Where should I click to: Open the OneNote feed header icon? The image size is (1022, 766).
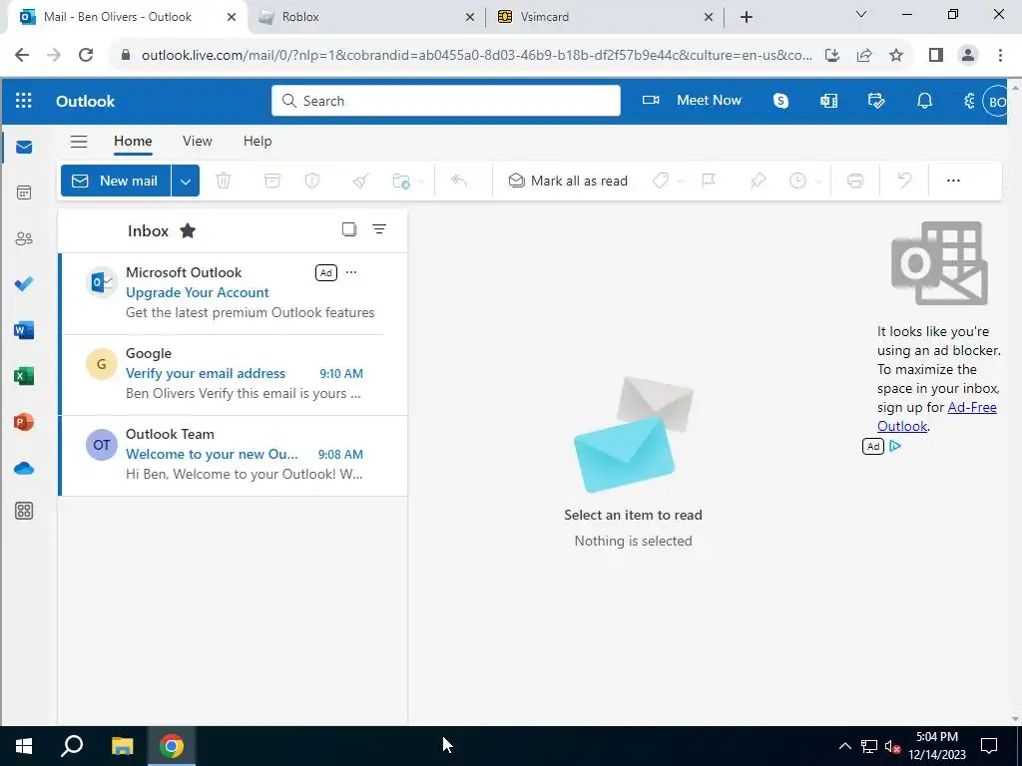coord(828,101)
